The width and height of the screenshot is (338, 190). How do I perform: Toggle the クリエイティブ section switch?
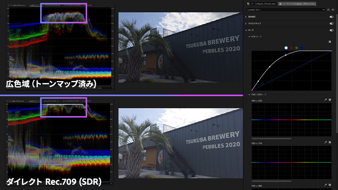(332, 24)
